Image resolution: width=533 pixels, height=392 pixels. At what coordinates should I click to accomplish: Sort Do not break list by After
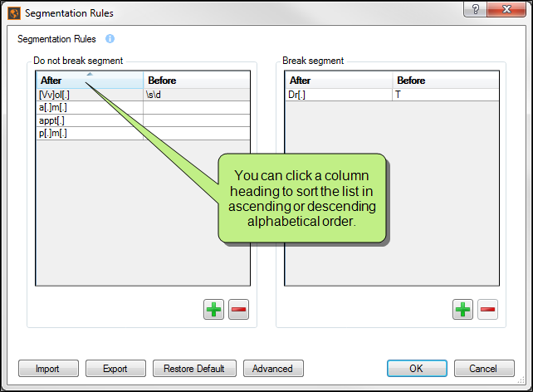[90, 81]
